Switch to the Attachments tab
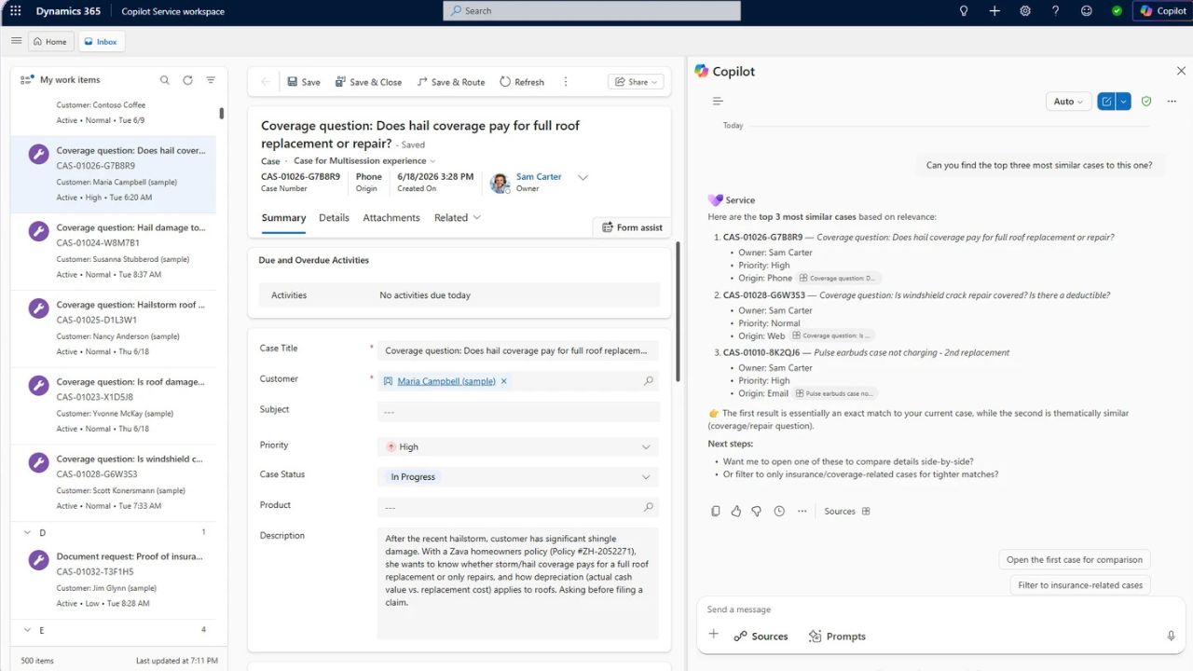The width and height of the screenshot is (1193, 671). pos(391,218)
